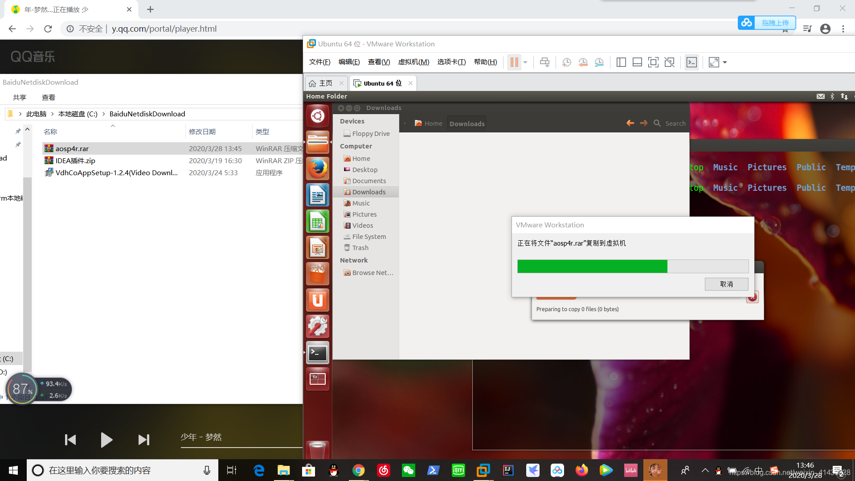Open the 帮助(H) menu
Viewport: 855px width, 481px height.
coord(485,62)
